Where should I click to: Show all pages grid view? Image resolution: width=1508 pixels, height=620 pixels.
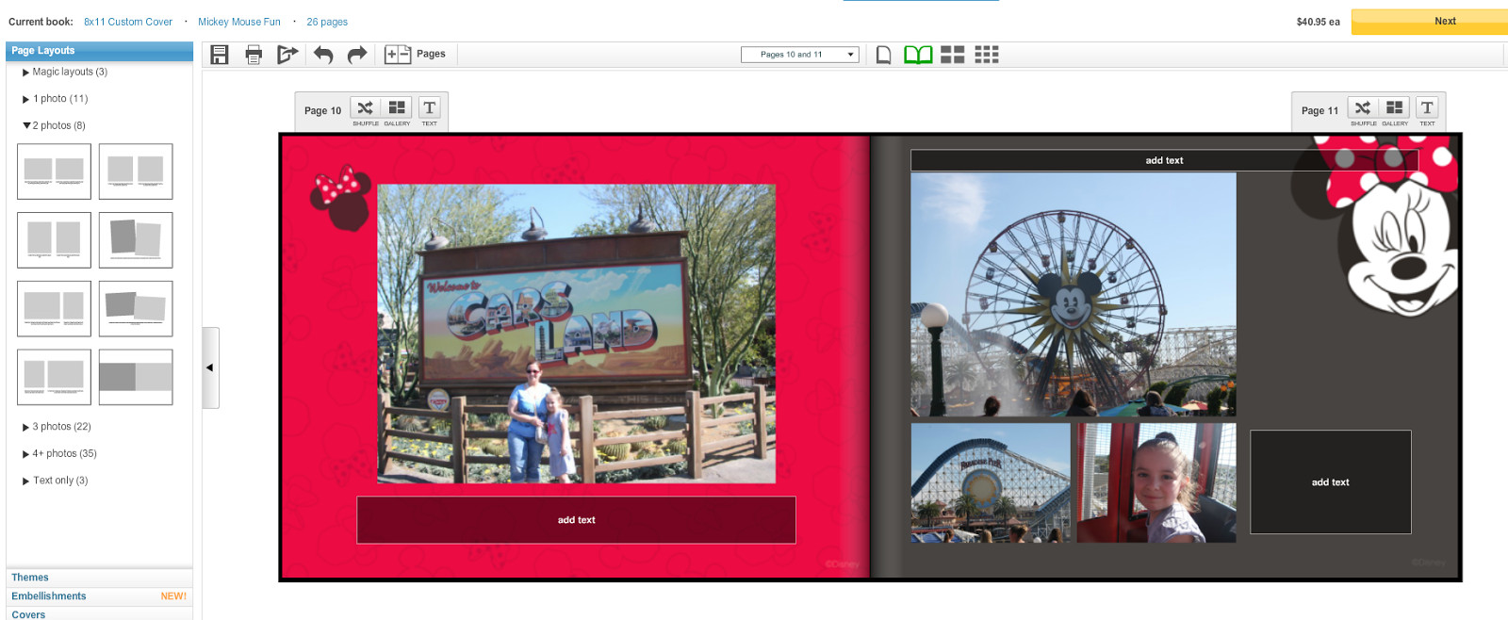click(987, 55)
